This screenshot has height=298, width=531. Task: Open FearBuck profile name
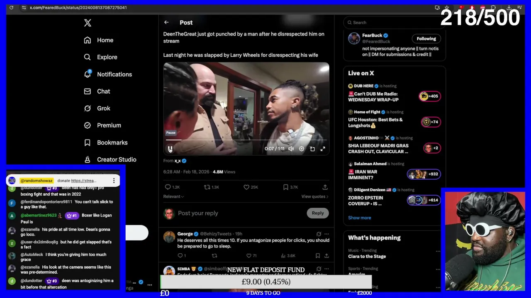pyautogui.click(x=372, y=35)
